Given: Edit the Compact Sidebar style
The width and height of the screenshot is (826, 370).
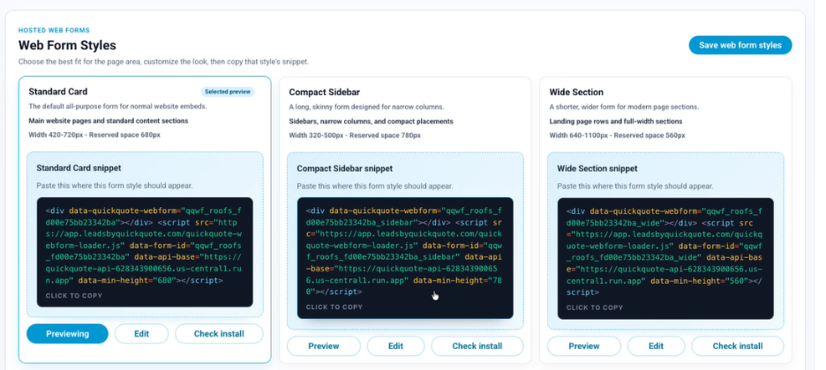Looking at the screenshot, I should 395,346.
